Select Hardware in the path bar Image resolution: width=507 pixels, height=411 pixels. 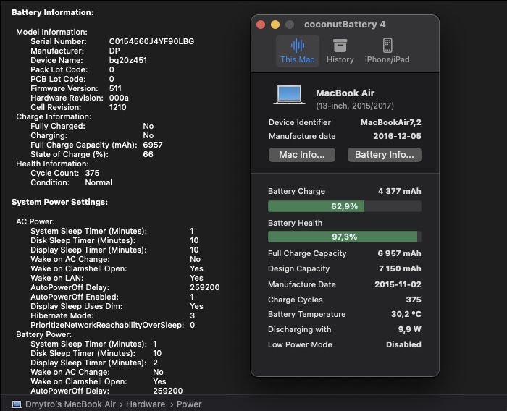coord(145,404)
